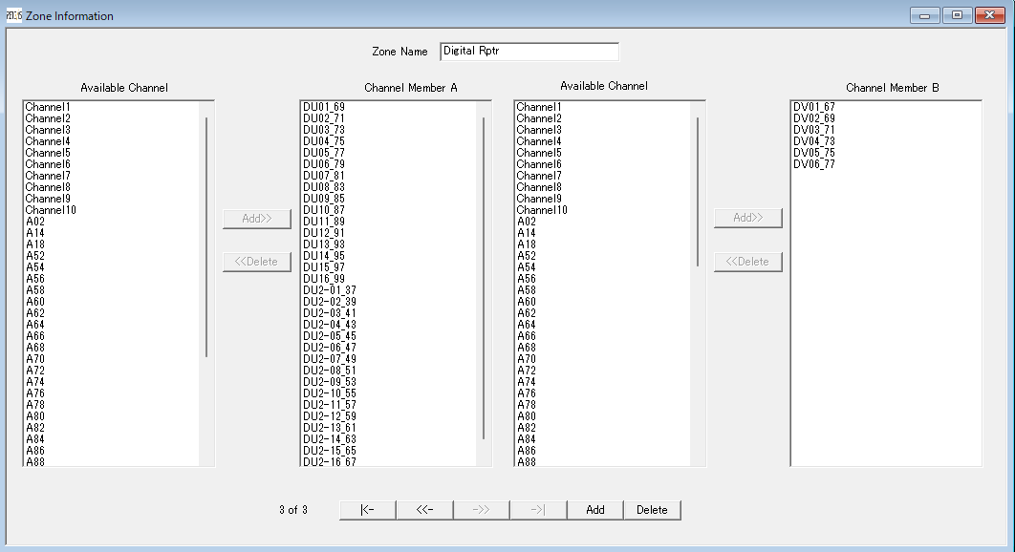Select DV06_77 in Channel Member B list
The width and height of the screenshot is (1015, 552).
point(814,164)
